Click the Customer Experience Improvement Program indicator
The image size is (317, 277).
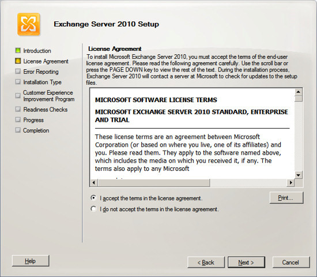click(18, 95)
